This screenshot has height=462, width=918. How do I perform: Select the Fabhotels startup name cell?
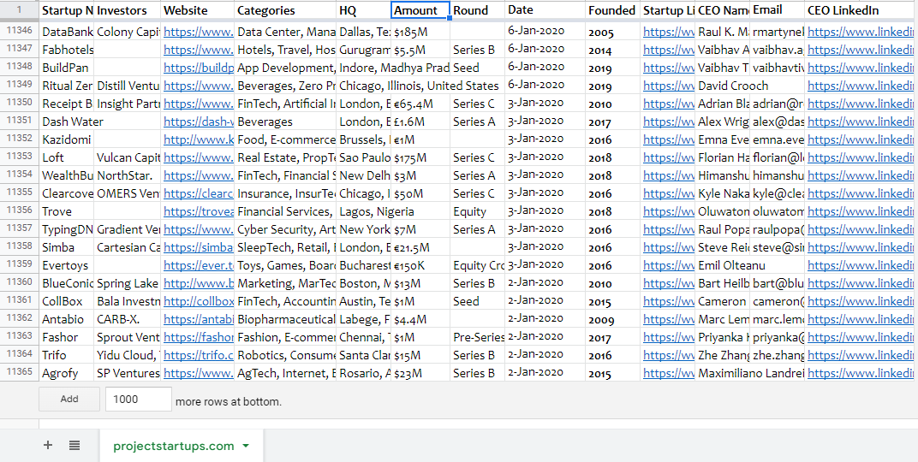pyautogui.click(x=67, y=50)
